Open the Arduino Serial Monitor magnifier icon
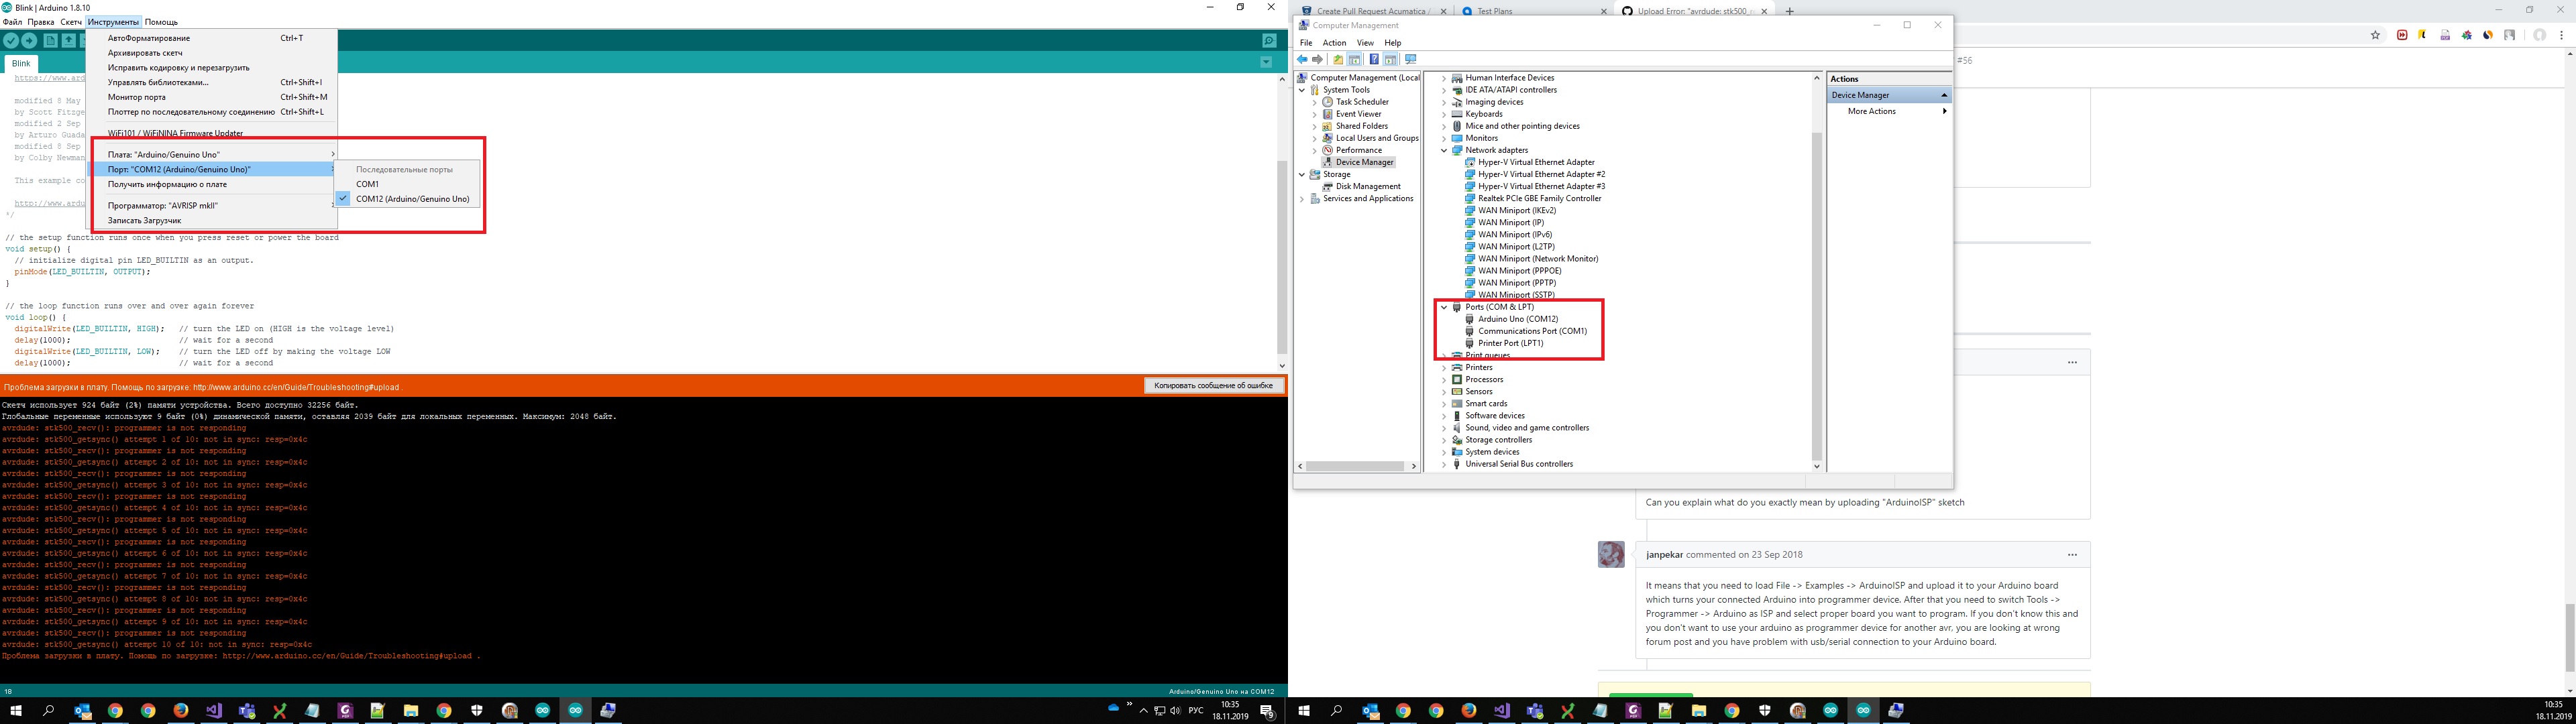The image size is (2576, 724). [1269, 41]
